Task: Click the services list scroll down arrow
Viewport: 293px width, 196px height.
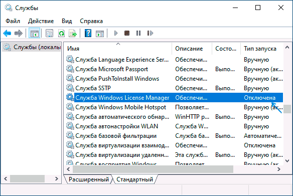Action: [287, 160]
